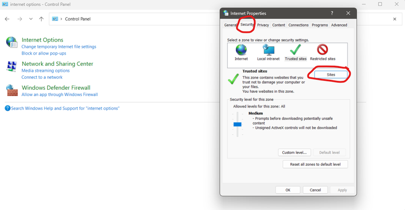
Task: Open Network and Sharing Center heading link
Action: coord(57,64)
